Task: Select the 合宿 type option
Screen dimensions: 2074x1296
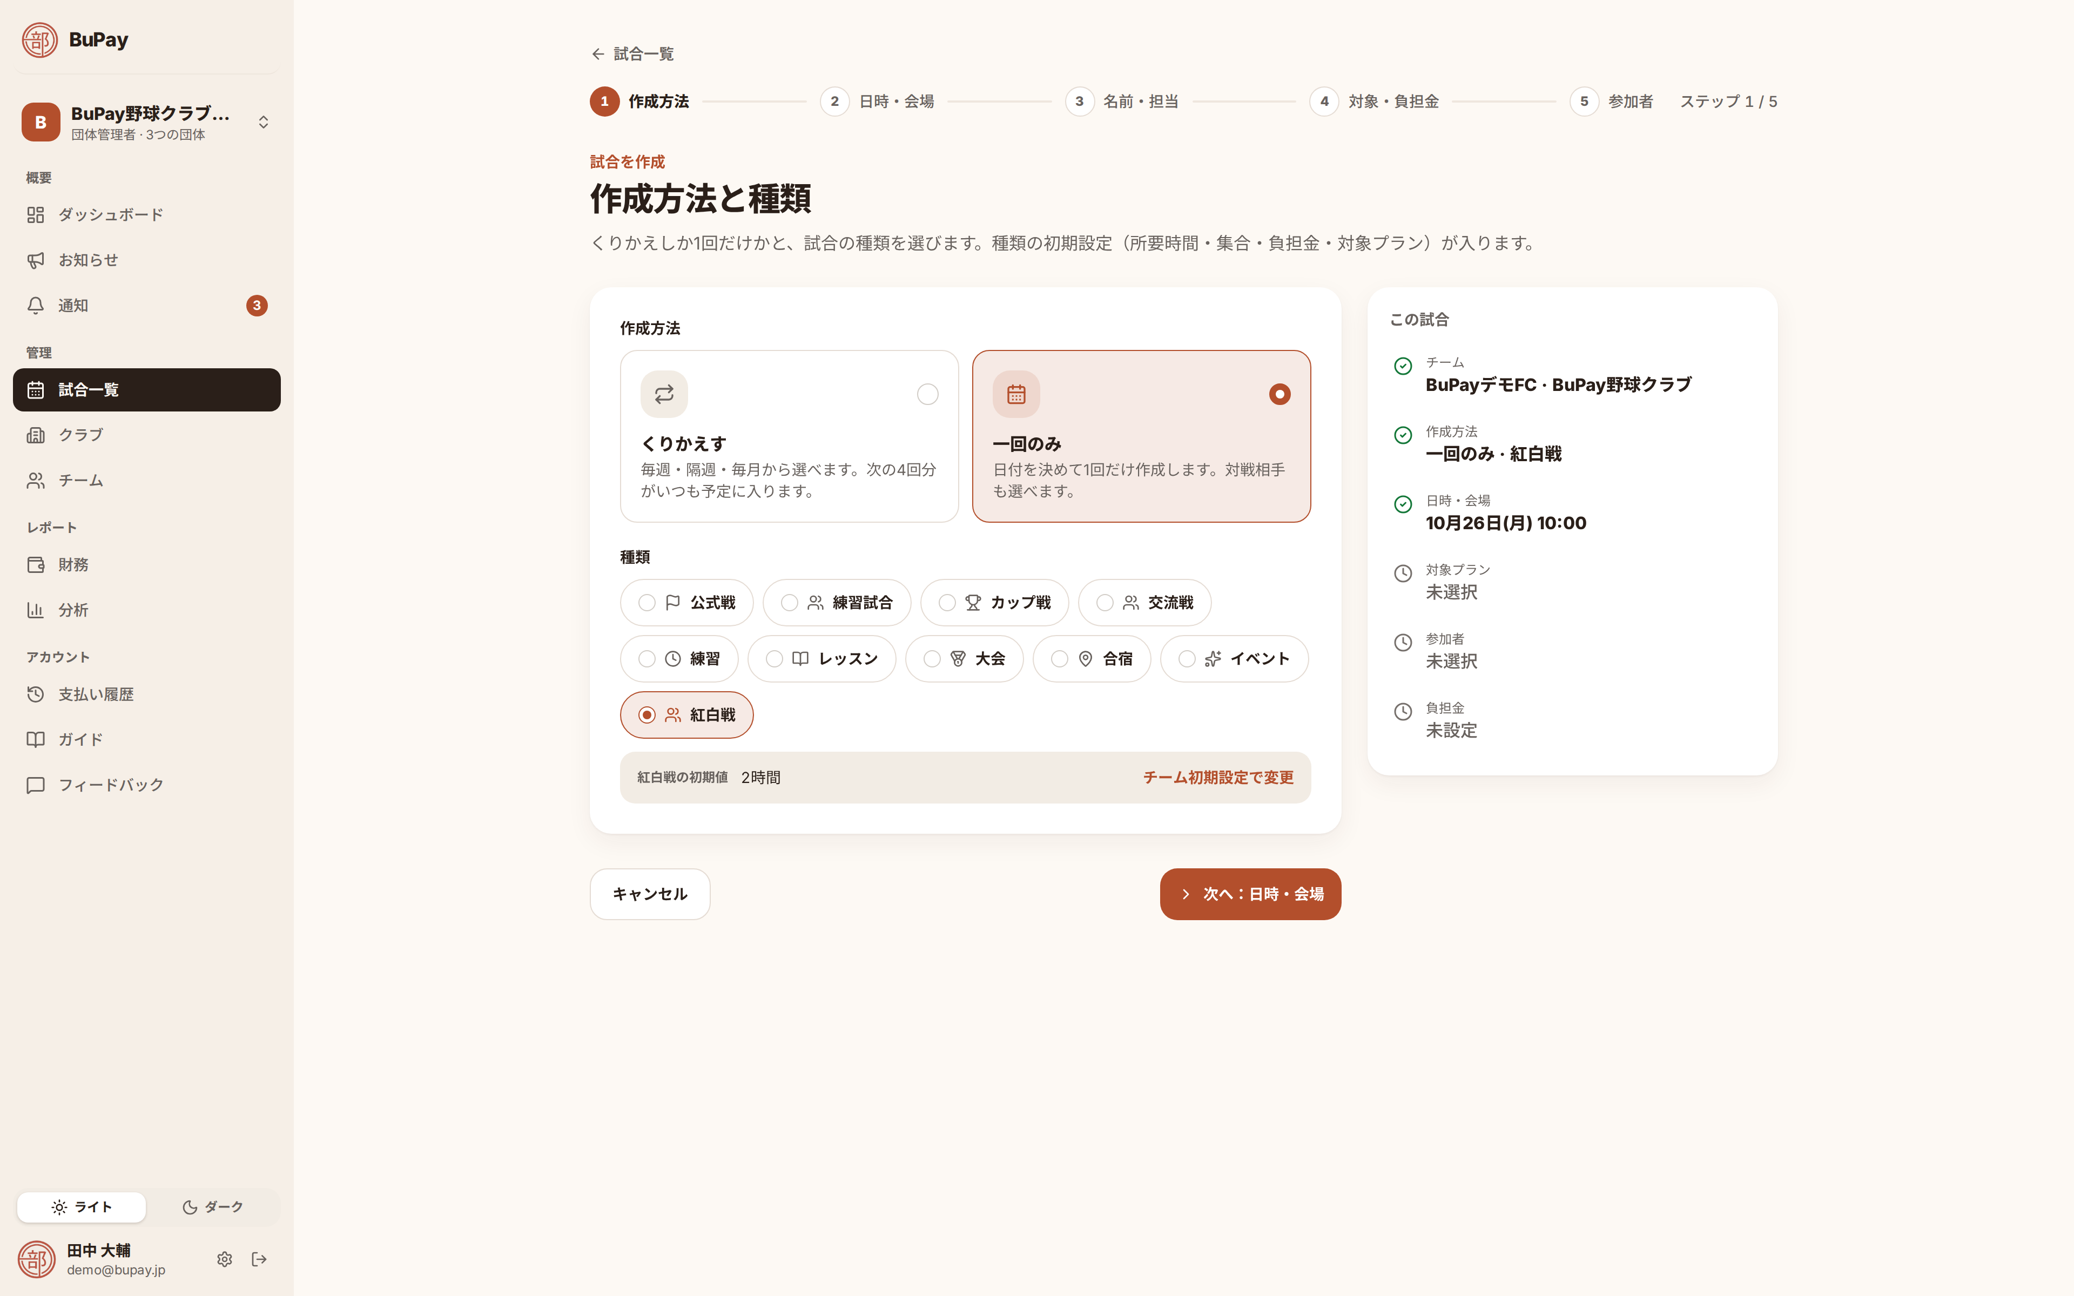Action: point(1092,659)
